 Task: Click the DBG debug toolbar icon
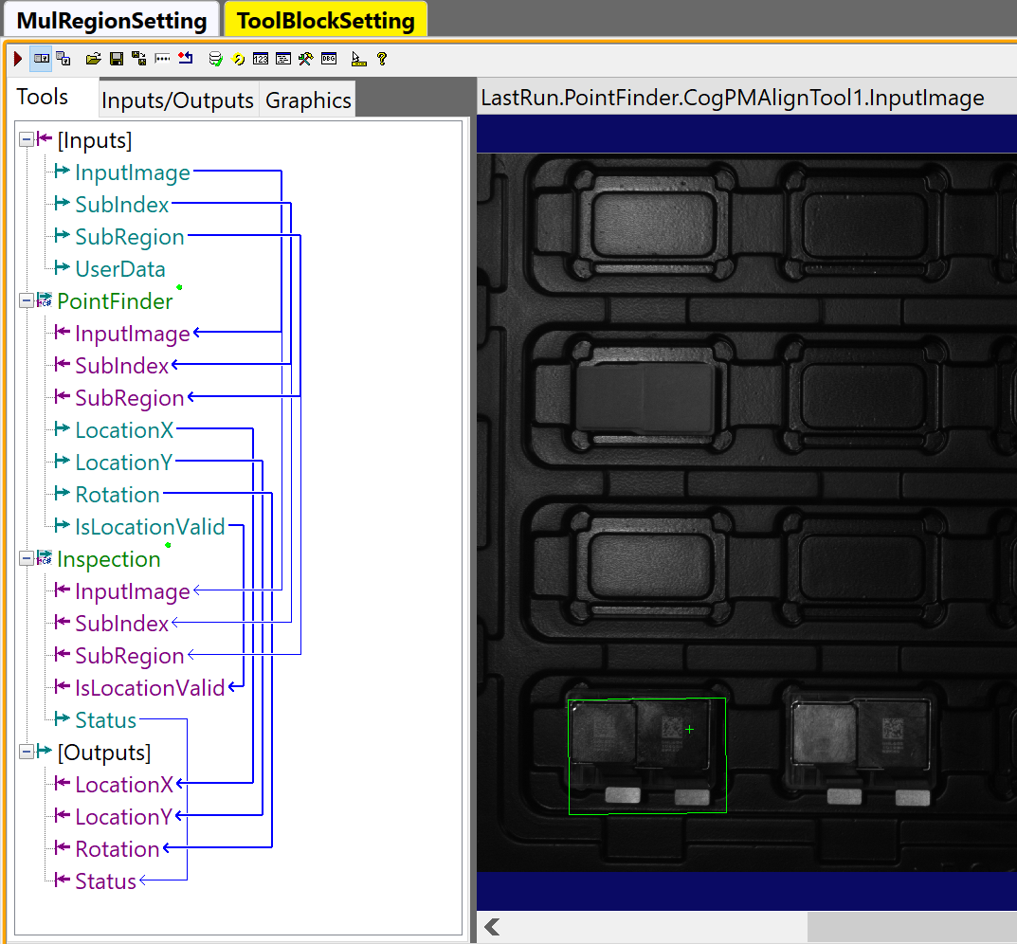(x=329, y=59)
